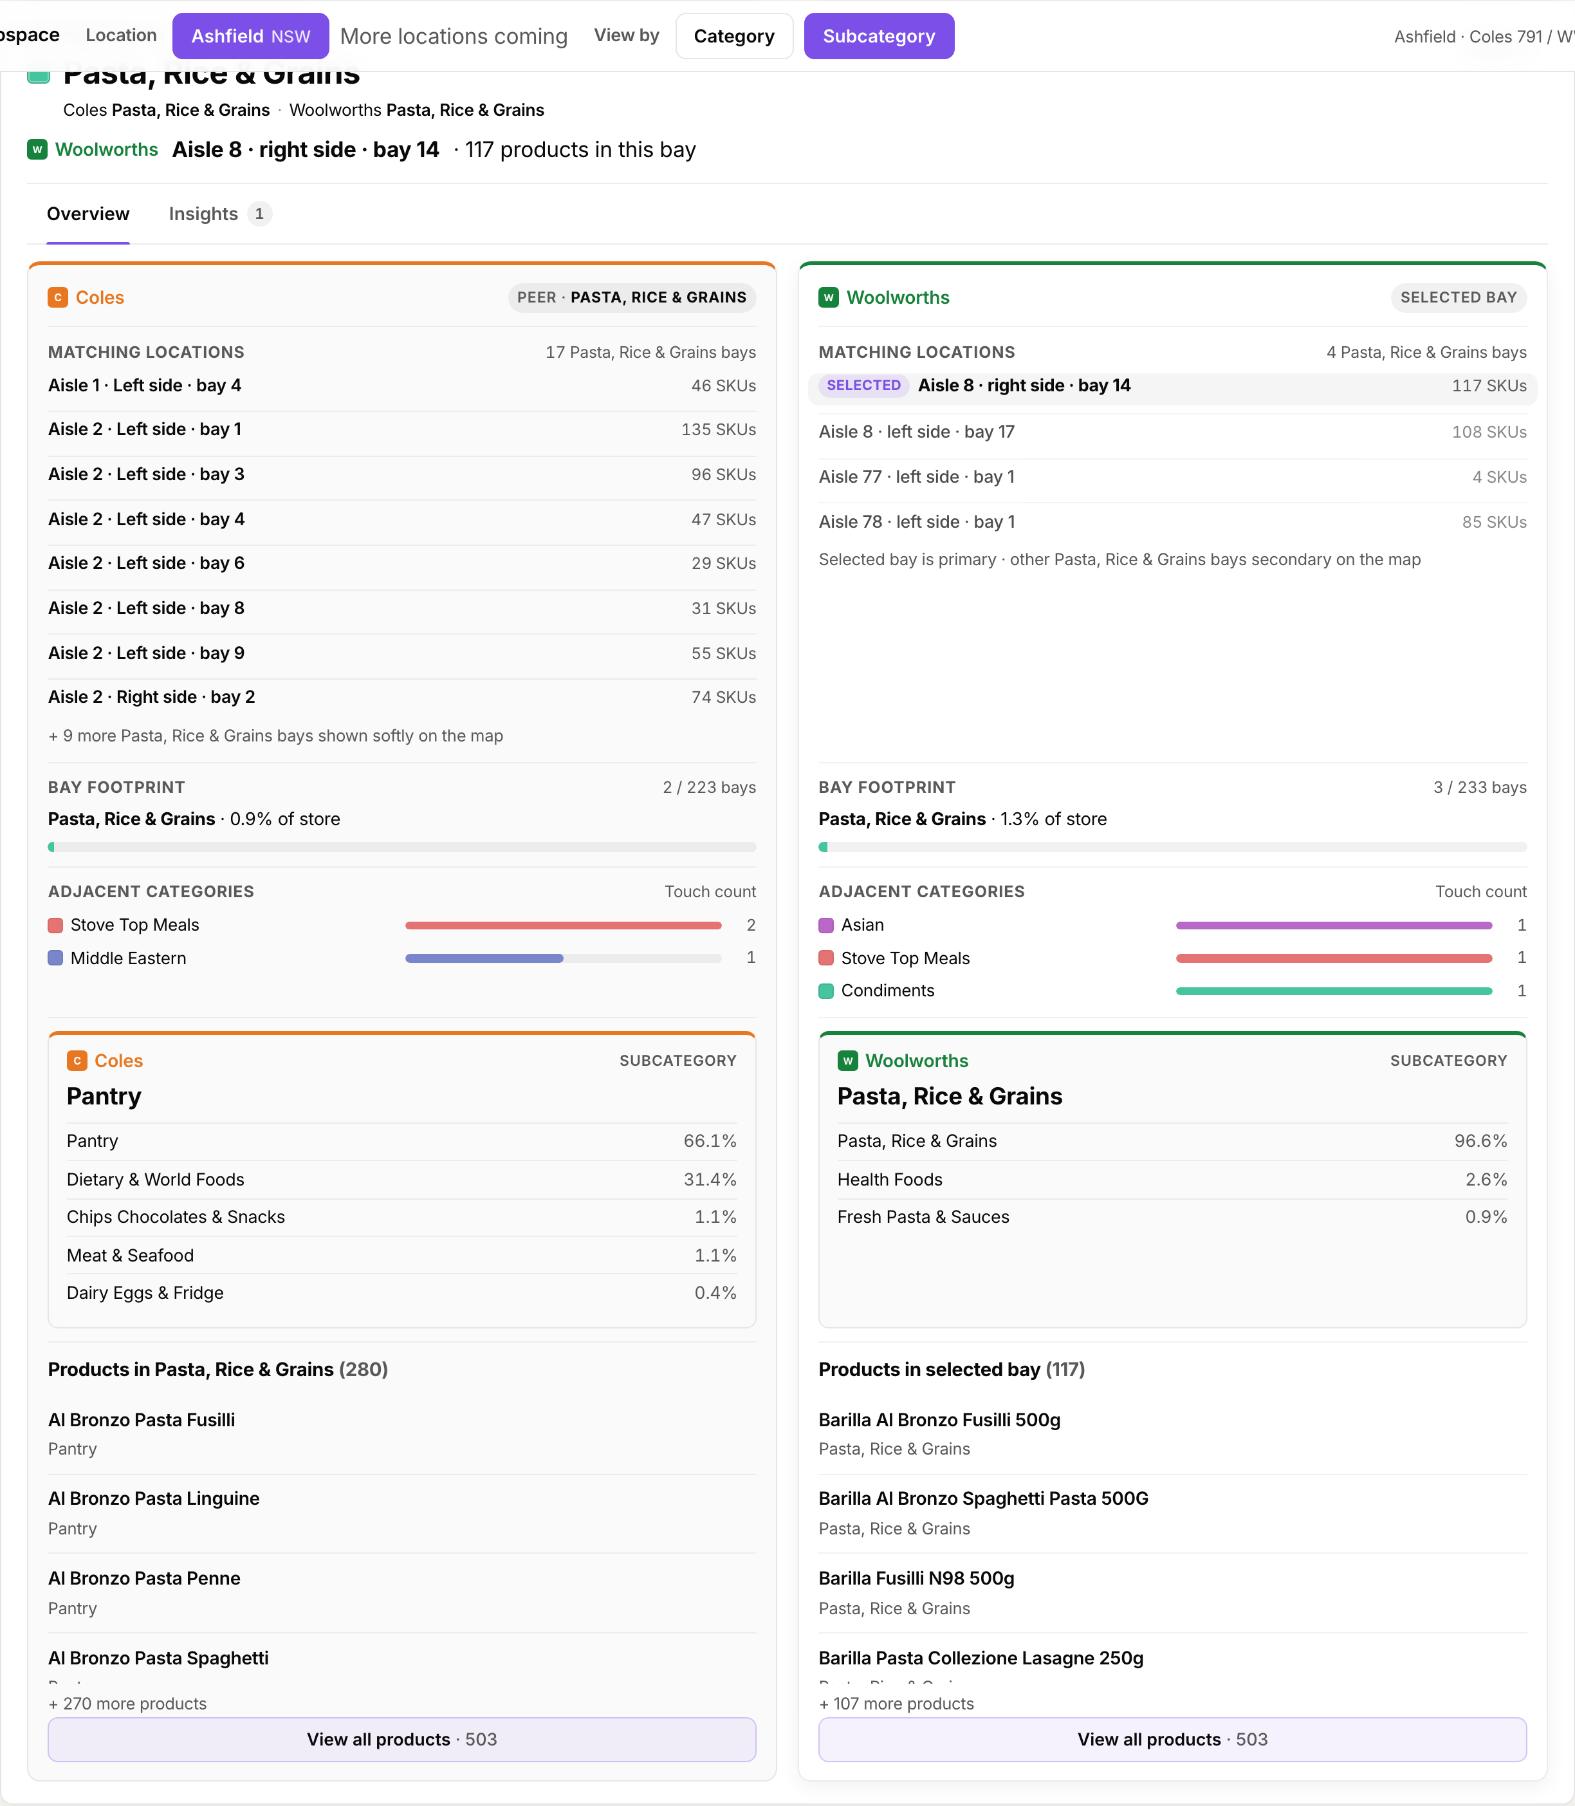Viewport: 1575px width, 1806px height.
Task: Click the Woolworths bay footprint progress bar
Action: tap(1172, 847)
